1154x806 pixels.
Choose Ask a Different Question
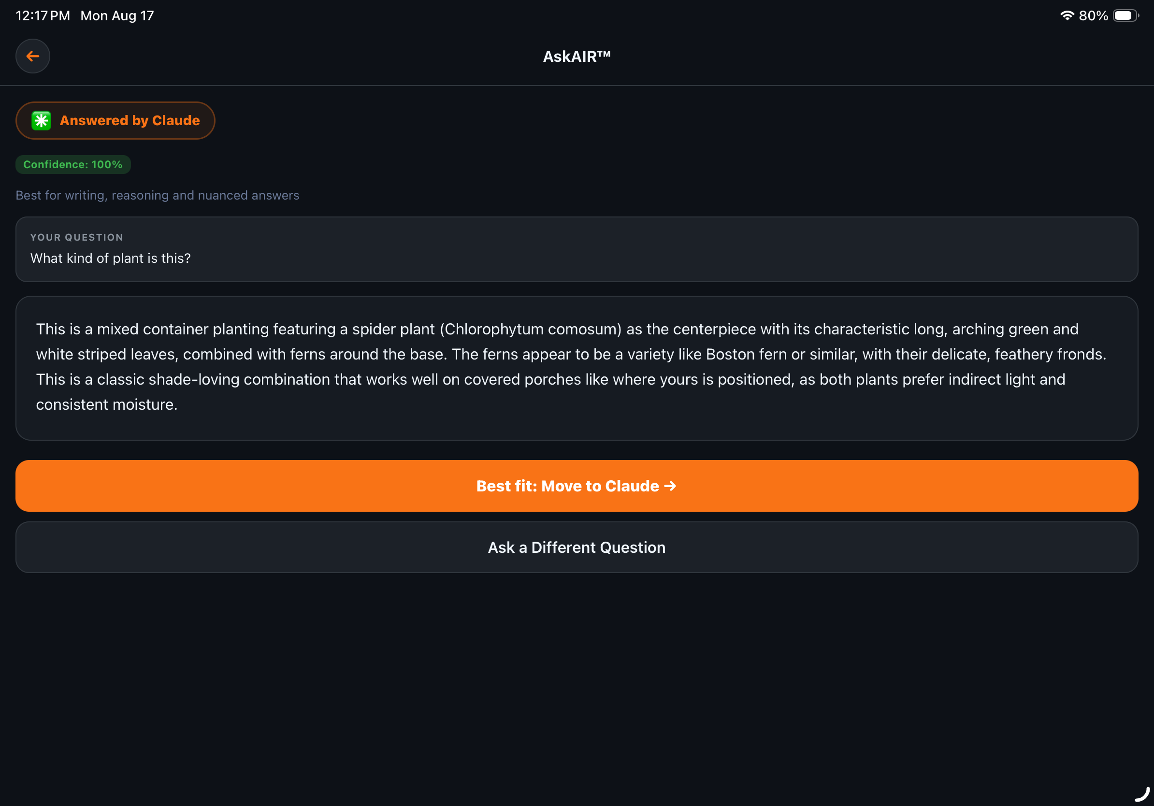point(577,547)
